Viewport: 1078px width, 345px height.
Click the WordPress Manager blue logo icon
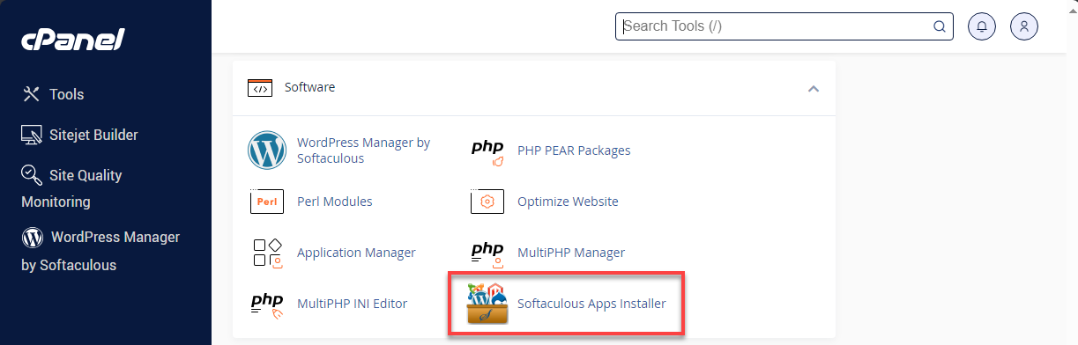(x=267, y=150)
